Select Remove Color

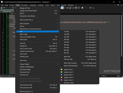(x=79, y=83)
